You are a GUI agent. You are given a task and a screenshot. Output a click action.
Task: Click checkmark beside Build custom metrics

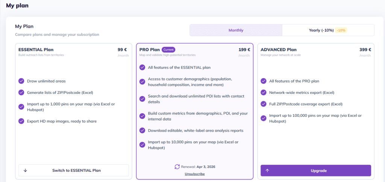[x=142, y=116]
